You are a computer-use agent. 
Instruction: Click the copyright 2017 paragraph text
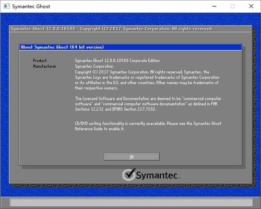click(x=147, y=80)
